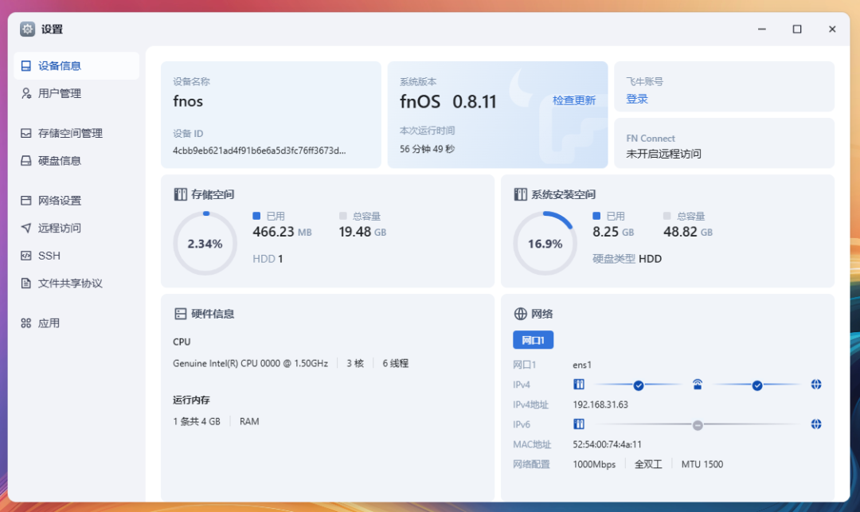Screen dimensions: 860x512
Task: Click the 466.23 MB used value
Action: pos(282,232)
